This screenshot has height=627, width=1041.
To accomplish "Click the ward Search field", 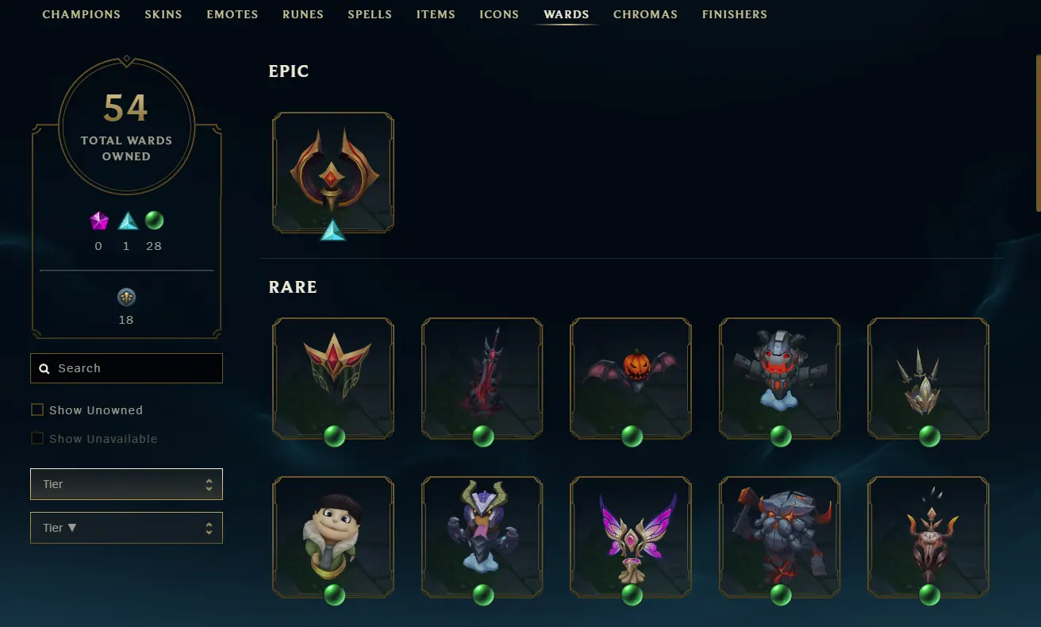I will coord(126,368).
